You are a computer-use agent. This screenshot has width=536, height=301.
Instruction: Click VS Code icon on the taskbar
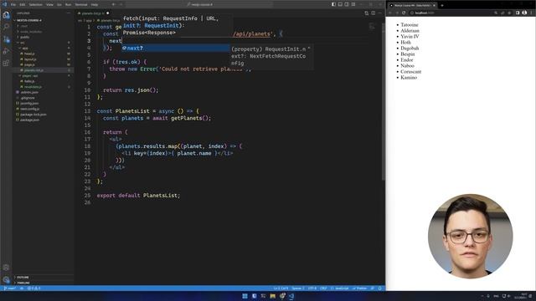pos(291,296)
